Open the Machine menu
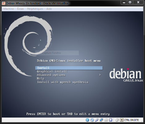 9,9
